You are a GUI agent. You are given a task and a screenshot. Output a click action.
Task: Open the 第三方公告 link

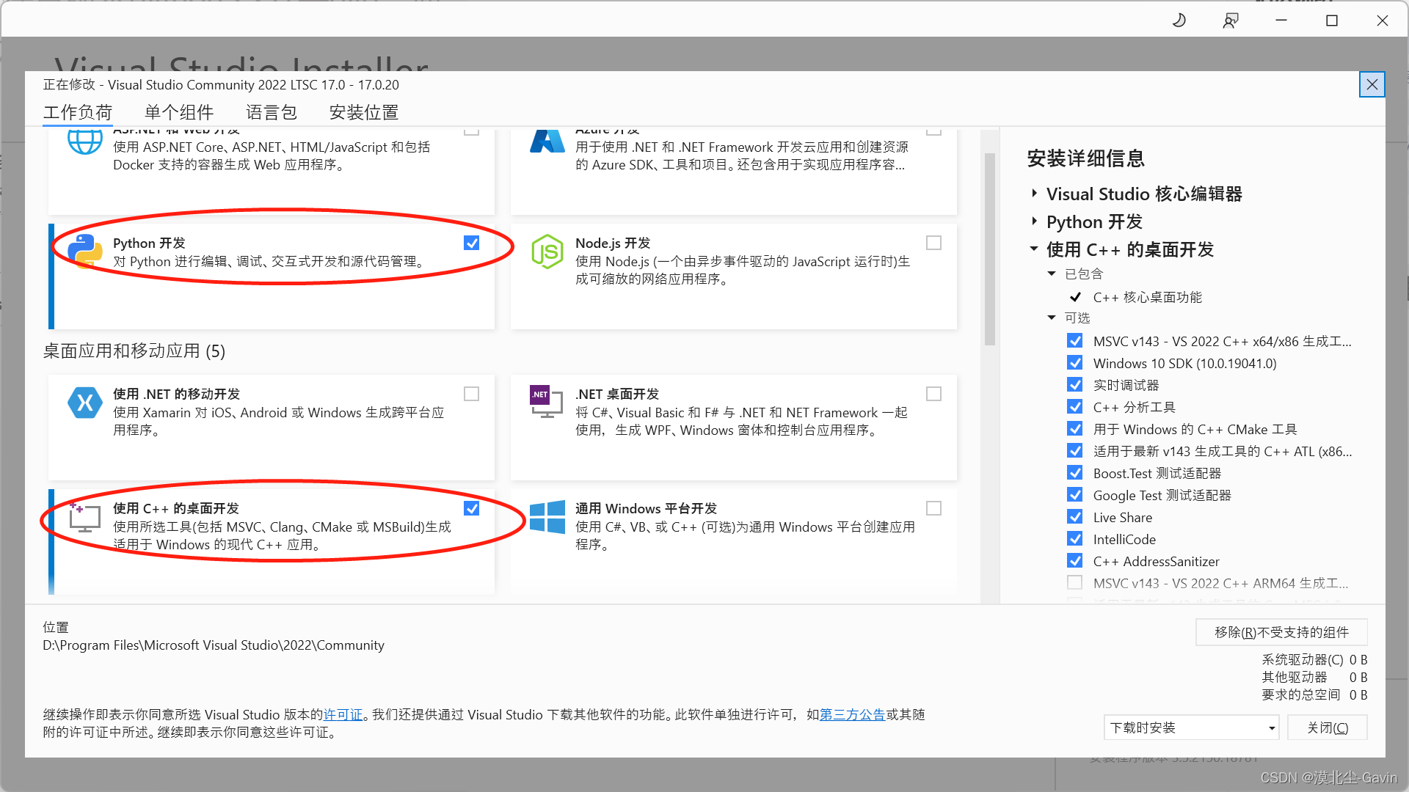852,714
